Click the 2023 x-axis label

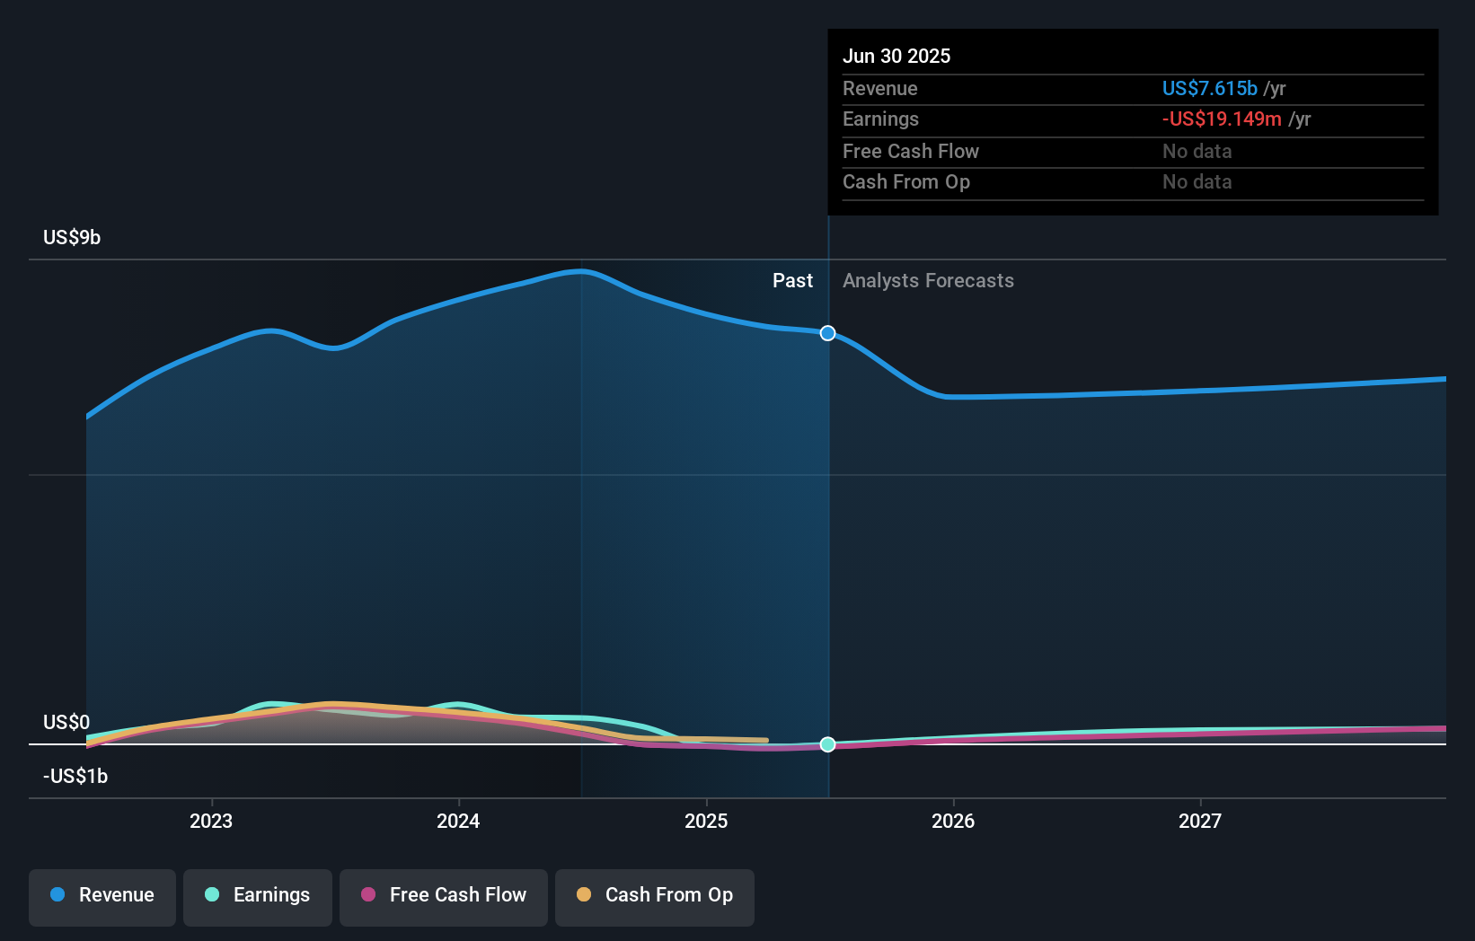(211, 821)
